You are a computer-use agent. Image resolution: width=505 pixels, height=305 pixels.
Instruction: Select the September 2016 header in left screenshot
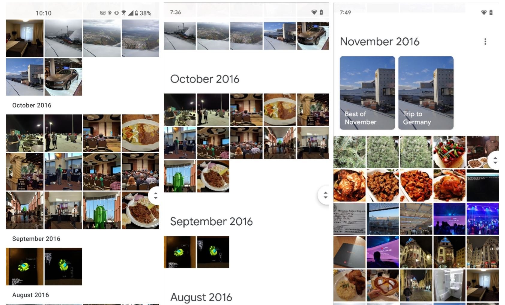(36, 239)
